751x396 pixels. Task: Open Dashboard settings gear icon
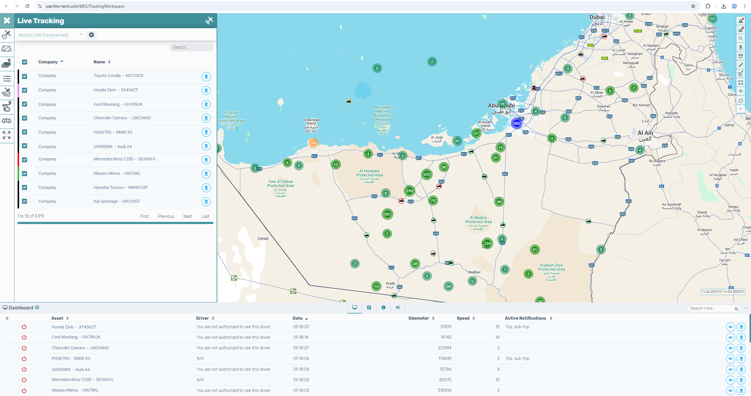coord(37,307)
